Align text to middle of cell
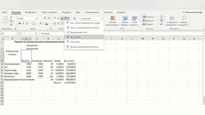 tap(58, 19)
